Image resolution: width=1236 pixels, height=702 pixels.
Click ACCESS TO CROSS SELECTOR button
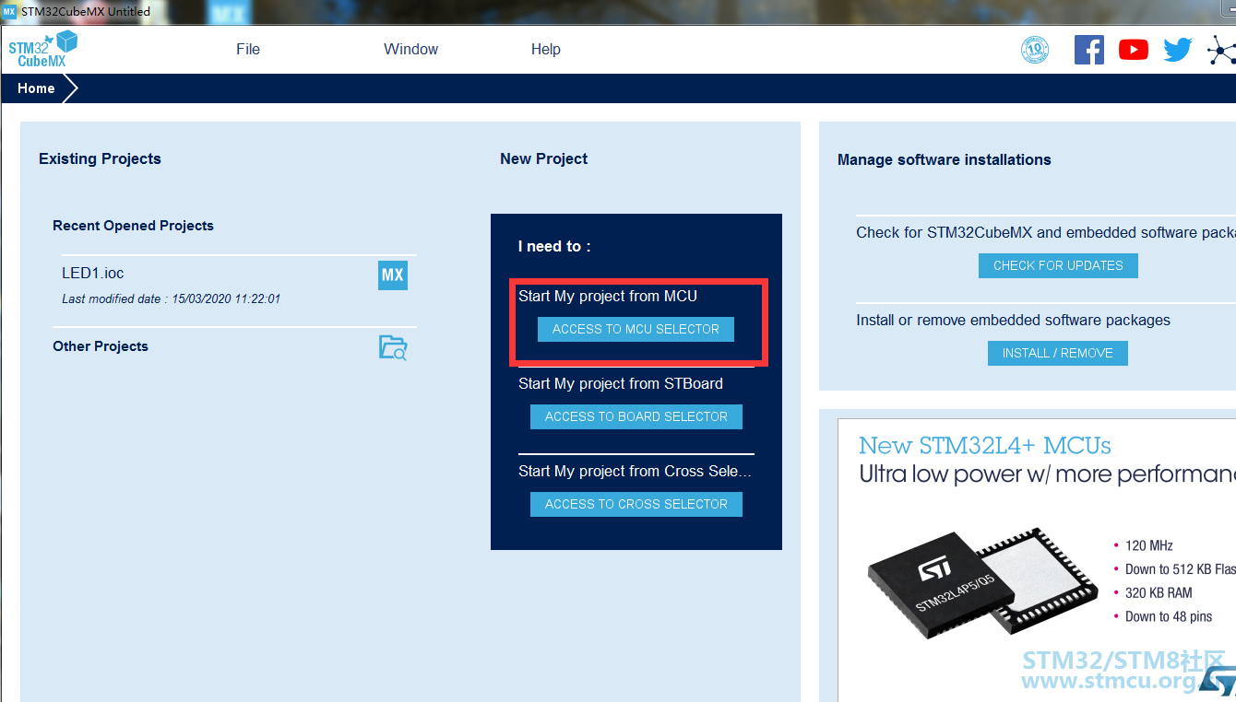636,504
